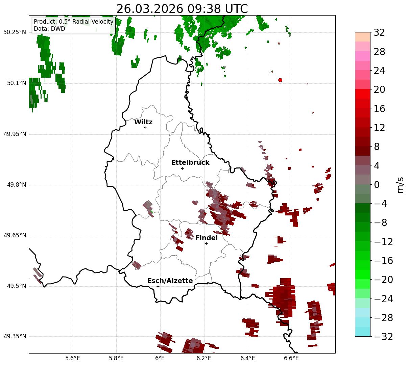Select the Findel city label
Screen dimensions: 408x365
coord(207,238)
